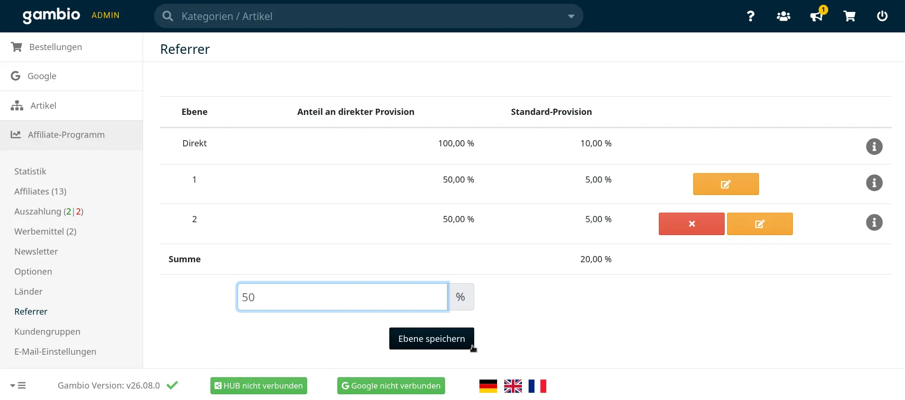905x400 pixels.
Task: Click the Ebene column header
Action: point(195,112)
